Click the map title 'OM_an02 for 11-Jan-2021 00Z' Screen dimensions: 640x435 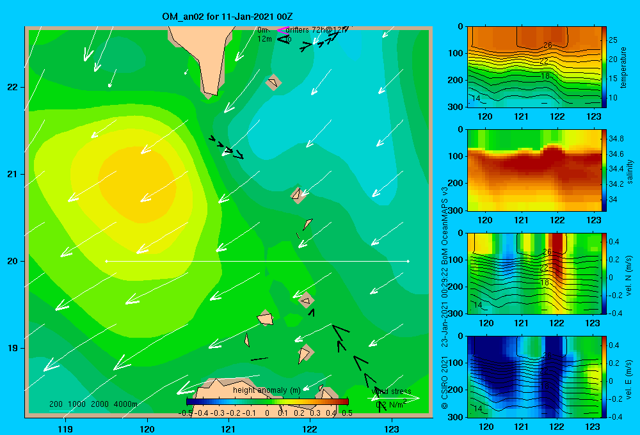pyautogui.click(x=227, y=17)
